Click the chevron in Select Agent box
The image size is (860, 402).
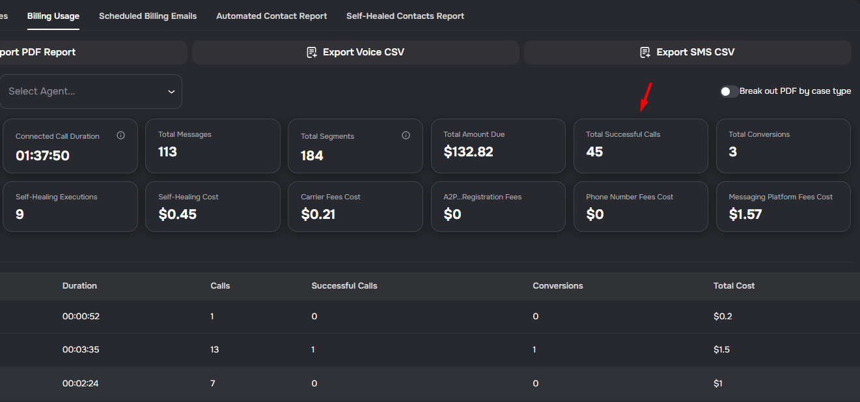pyautogui.click(x=171, y=92)
